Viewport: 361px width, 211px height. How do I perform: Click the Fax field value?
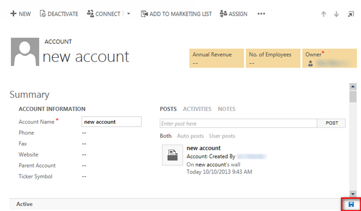click(84, 144)
